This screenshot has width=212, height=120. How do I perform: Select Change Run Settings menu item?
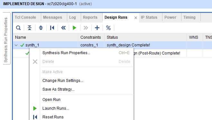82,81
